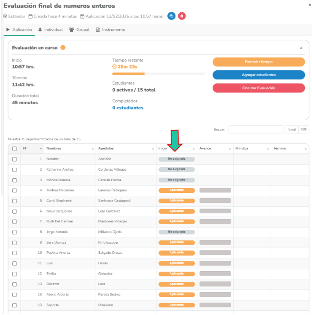Collapse the Evaluación en curso panel
Viewport: 312px width, 315px height.
pos(301,48)
